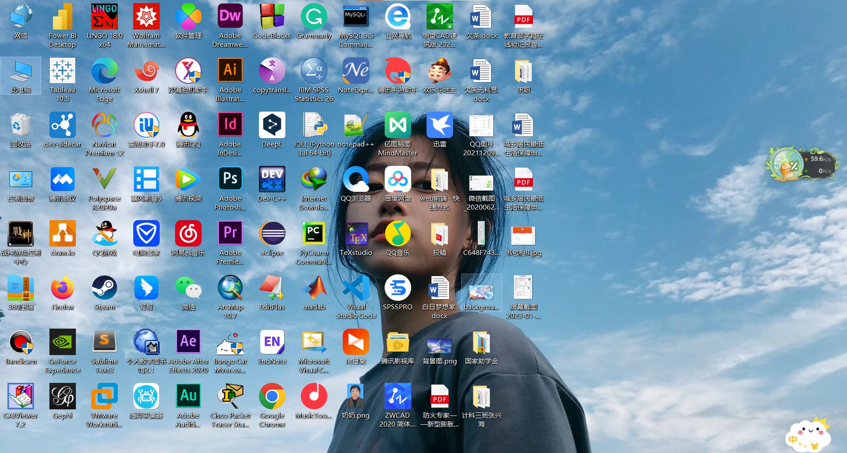The height and width of the screenshot is (453, 847).
Task: Launch Firefox from desktop
Action: 62,288
